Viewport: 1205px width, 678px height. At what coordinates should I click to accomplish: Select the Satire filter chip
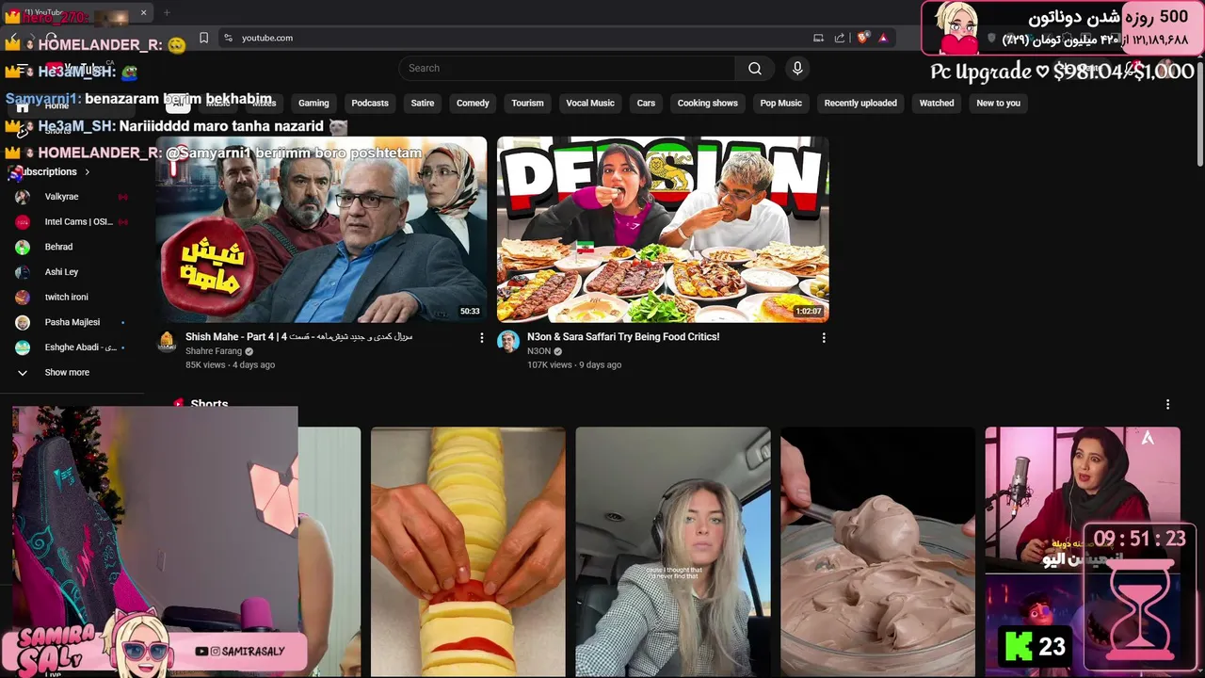click(x=423, y=103)
